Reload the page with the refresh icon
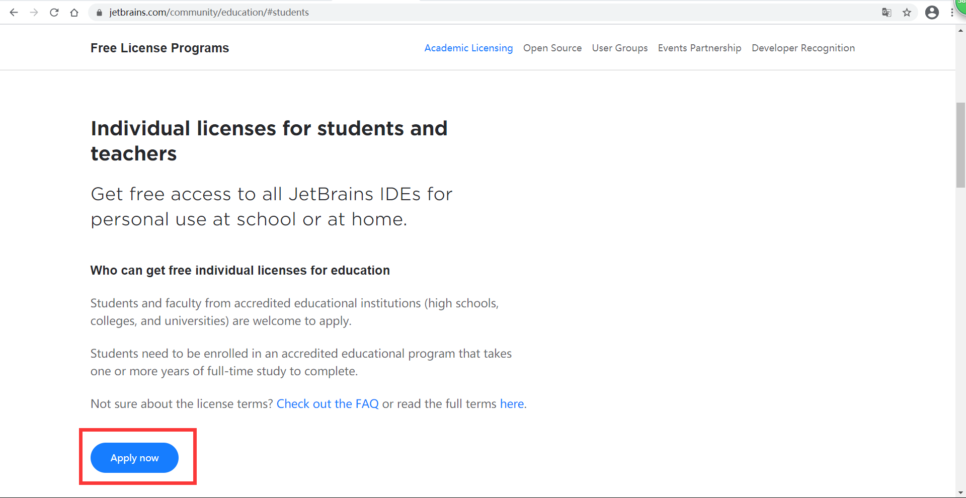The image size is (966, 498). (54, 13)
